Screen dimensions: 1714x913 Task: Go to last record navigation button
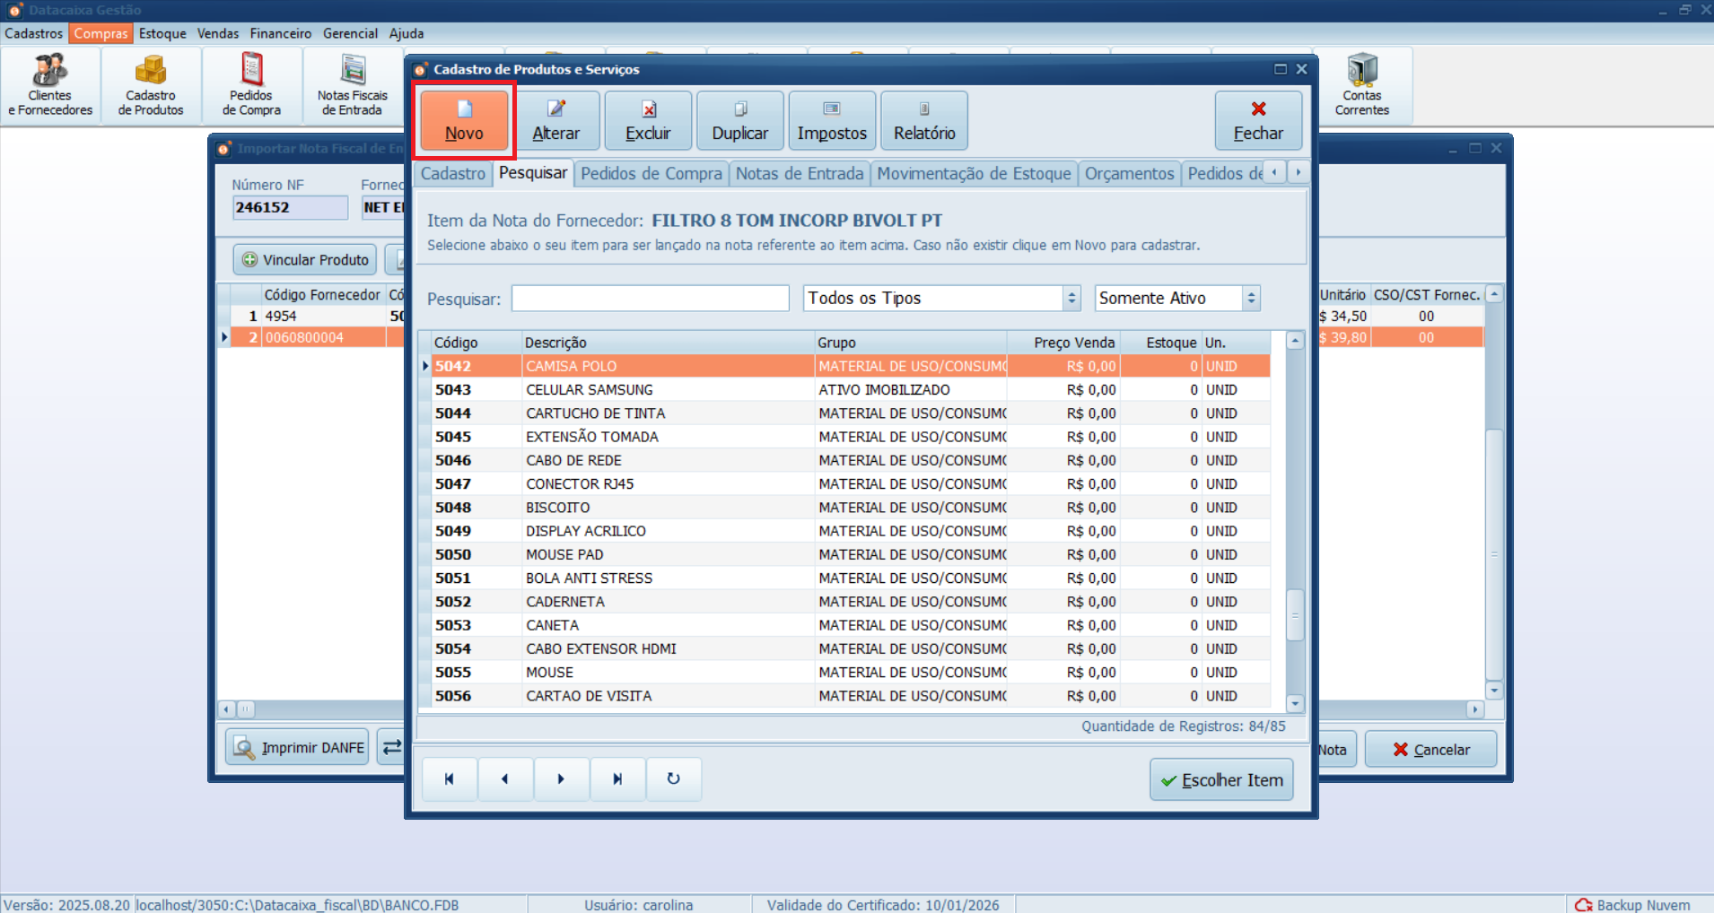click(x=617, y=778)
